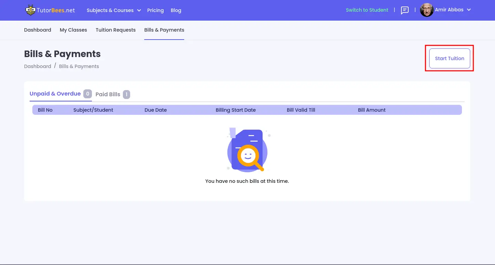Screen dimensions: 495x265
Task: Click the TutorBees bee logo icon
Action: tap(30, 10)
